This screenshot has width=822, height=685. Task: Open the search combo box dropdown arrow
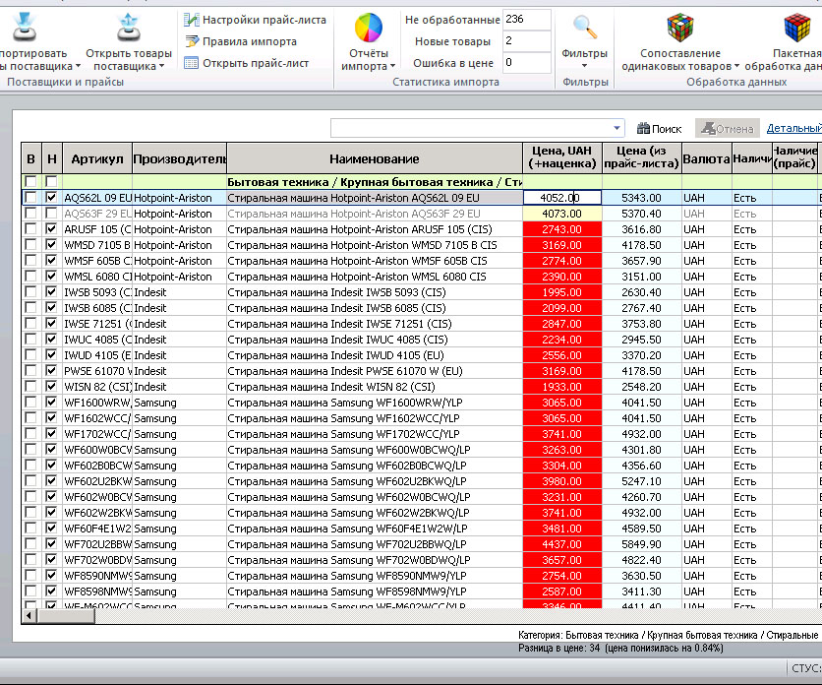pos(617,128)
